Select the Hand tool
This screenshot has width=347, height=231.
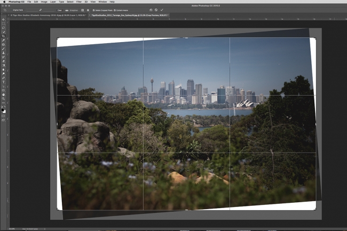pyautogui.click(x=3, y=94)
